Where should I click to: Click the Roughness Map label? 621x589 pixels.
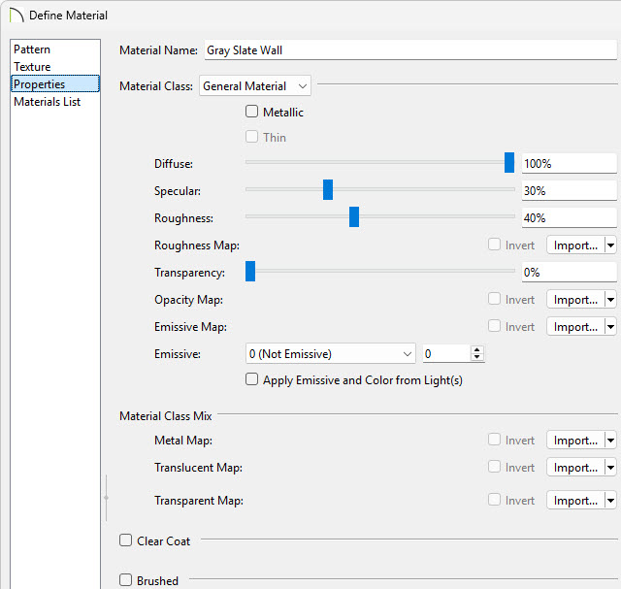click(197, 245)
